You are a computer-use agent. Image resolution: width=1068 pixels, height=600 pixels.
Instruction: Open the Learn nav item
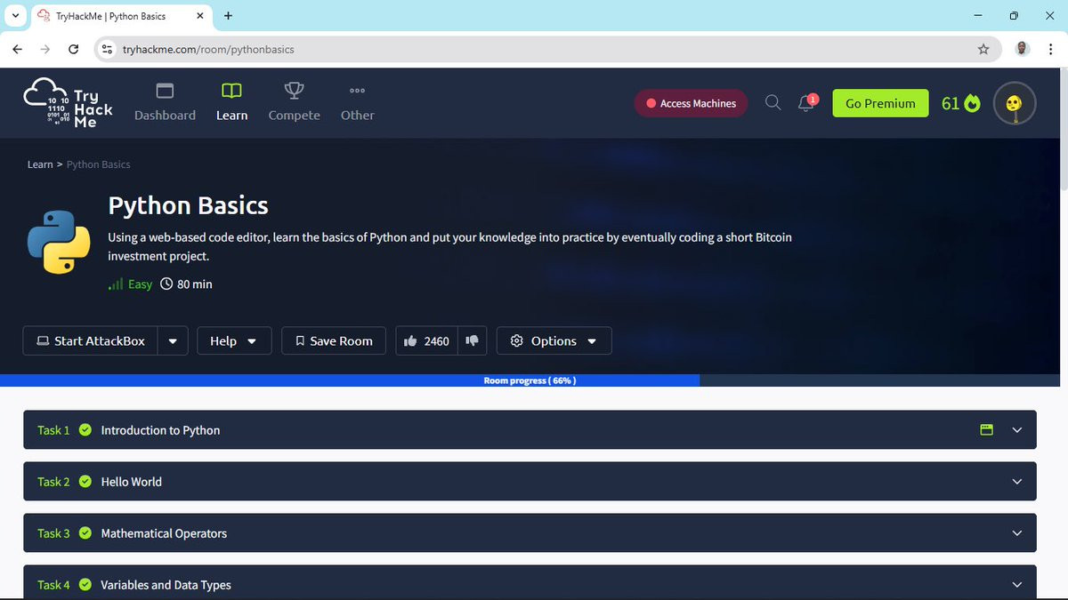pos(231,103)
